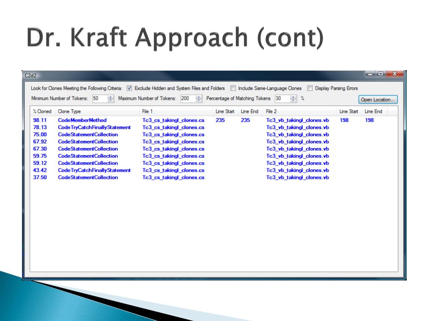The height and width of the screenshot is (321, 428).
Task: Click Percentage of Matching Tokens field
Action: [283, 99]
